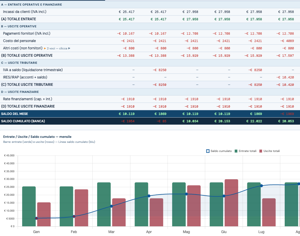Select "(B) TOTALE USCITE OPERATIVE" row label
The width and height of the screenshot is (300, 236).
(27, 56)
